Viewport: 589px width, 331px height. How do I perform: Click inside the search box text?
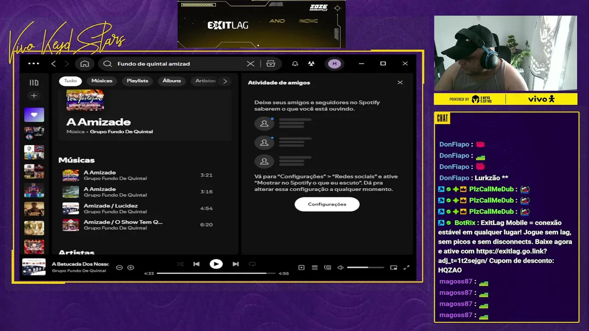coord(154,63)
